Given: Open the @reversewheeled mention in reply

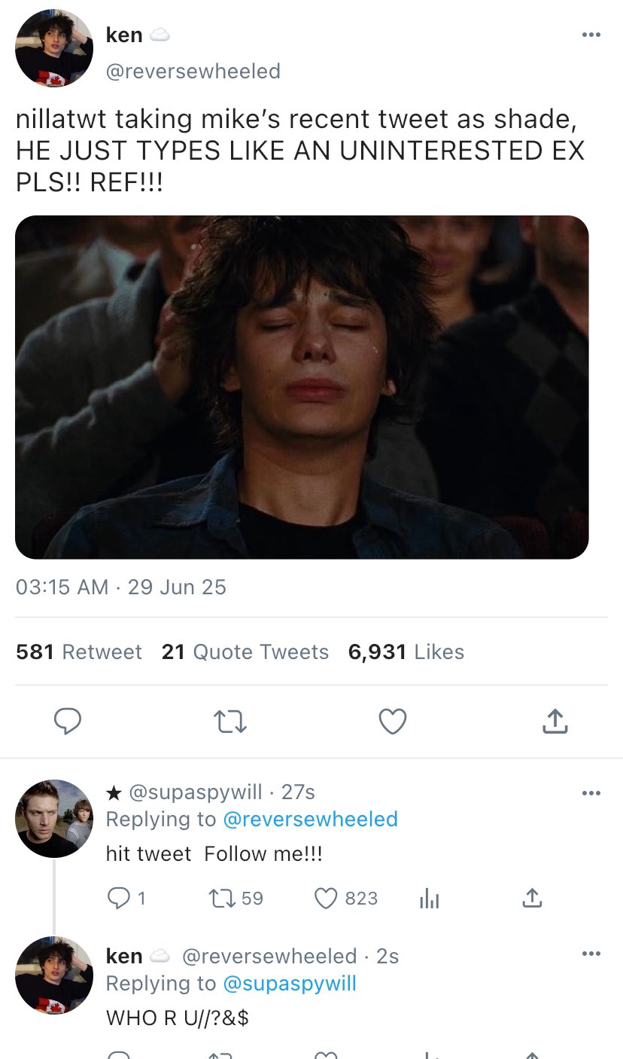Looking at the screenshot, I should pos(310,819).
